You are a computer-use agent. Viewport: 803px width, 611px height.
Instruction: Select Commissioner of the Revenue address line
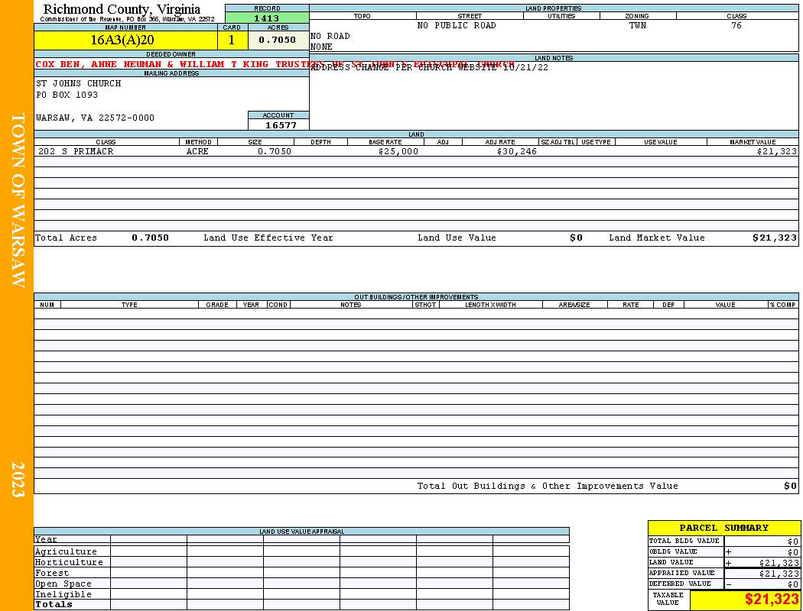tap(128, 19)
